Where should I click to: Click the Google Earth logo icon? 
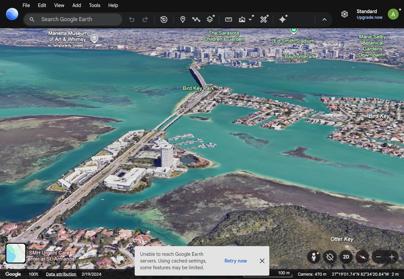pos(12,14)
